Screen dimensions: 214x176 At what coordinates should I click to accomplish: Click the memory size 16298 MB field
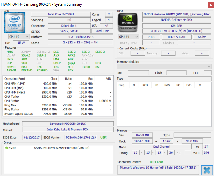click(142, 135)
